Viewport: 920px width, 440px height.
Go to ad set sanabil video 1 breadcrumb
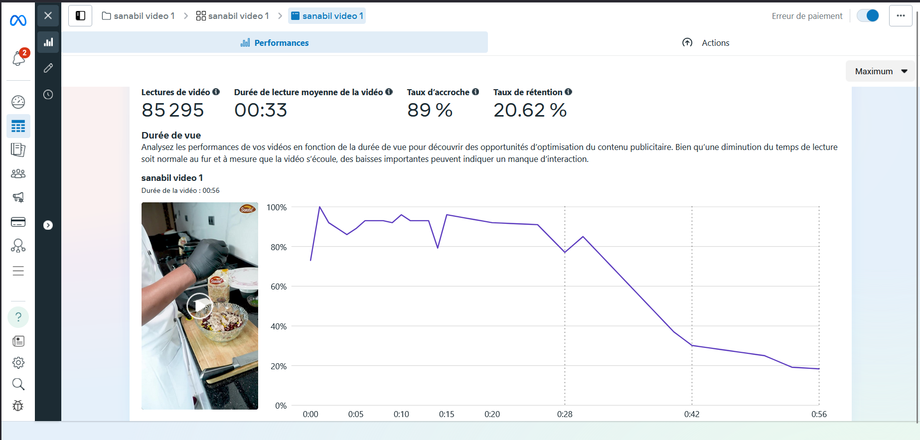tap(233, 16)
